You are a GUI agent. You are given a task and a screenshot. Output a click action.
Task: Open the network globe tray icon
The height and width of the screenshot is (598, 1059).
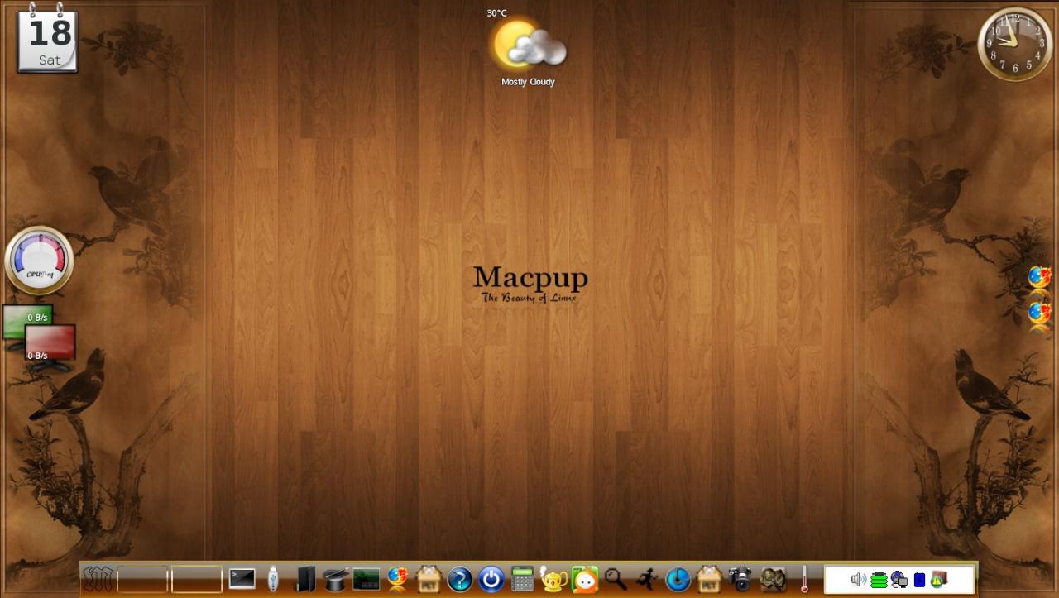[899, 579]
